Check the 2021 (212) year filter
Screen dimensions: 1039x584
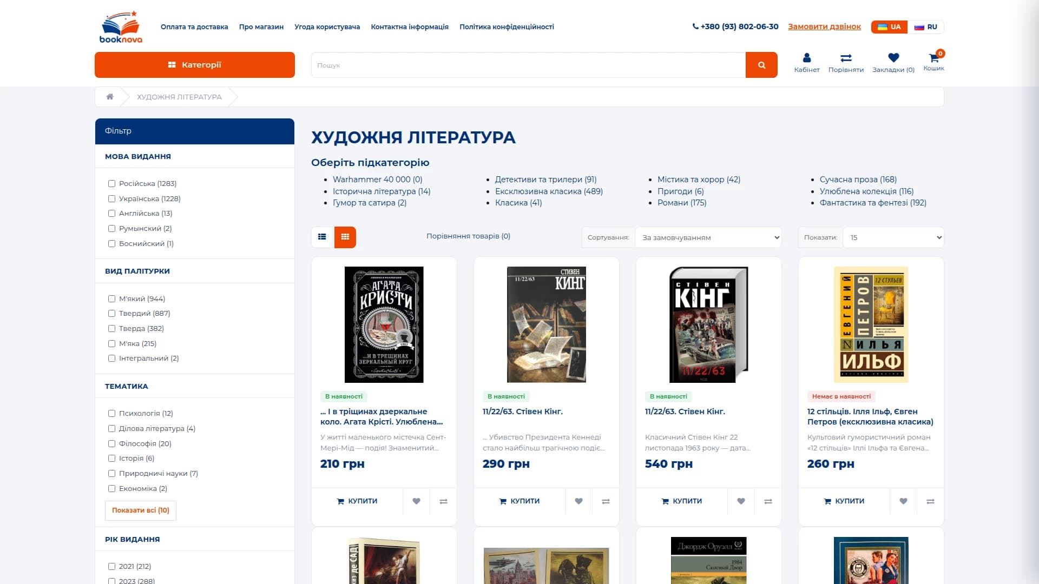pos(111,567)
